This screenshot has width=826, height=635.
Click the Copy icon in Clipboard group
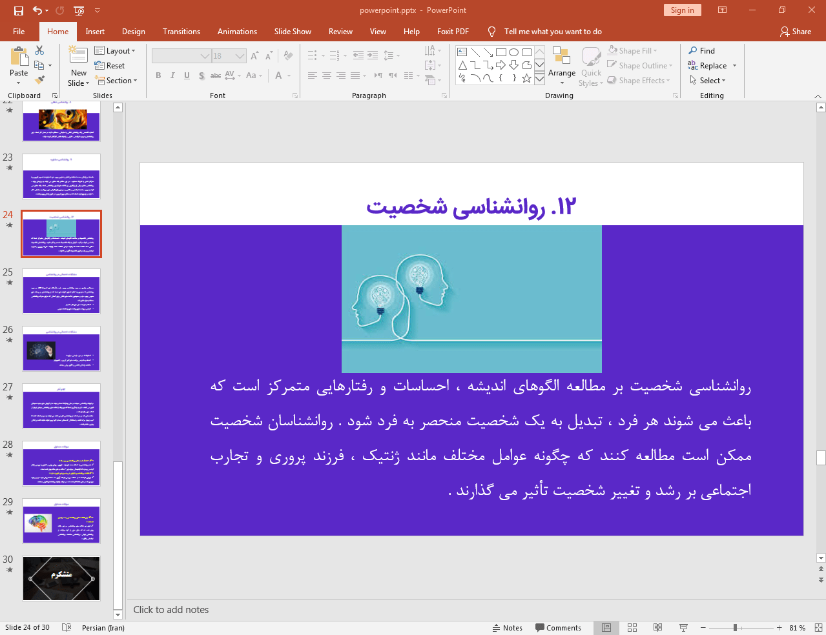pos(39,65)
